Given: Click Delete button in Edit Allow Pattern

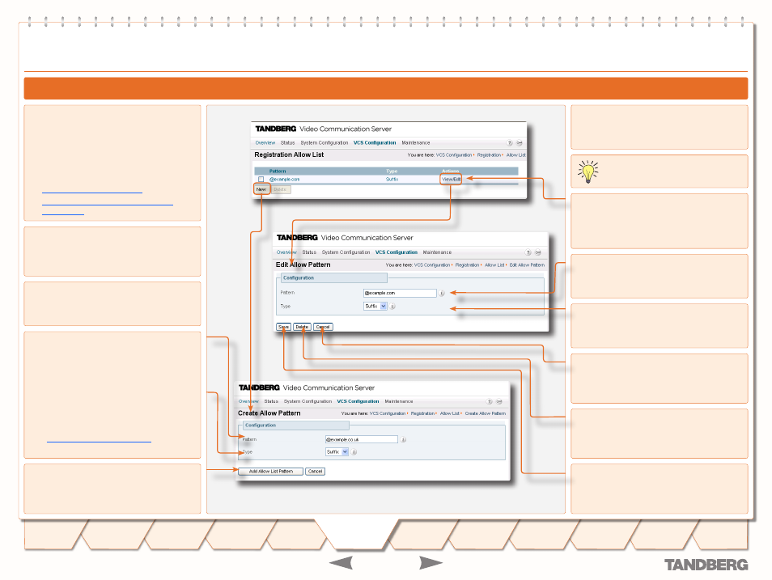Looking at the screenshot, I should [303, 327].
